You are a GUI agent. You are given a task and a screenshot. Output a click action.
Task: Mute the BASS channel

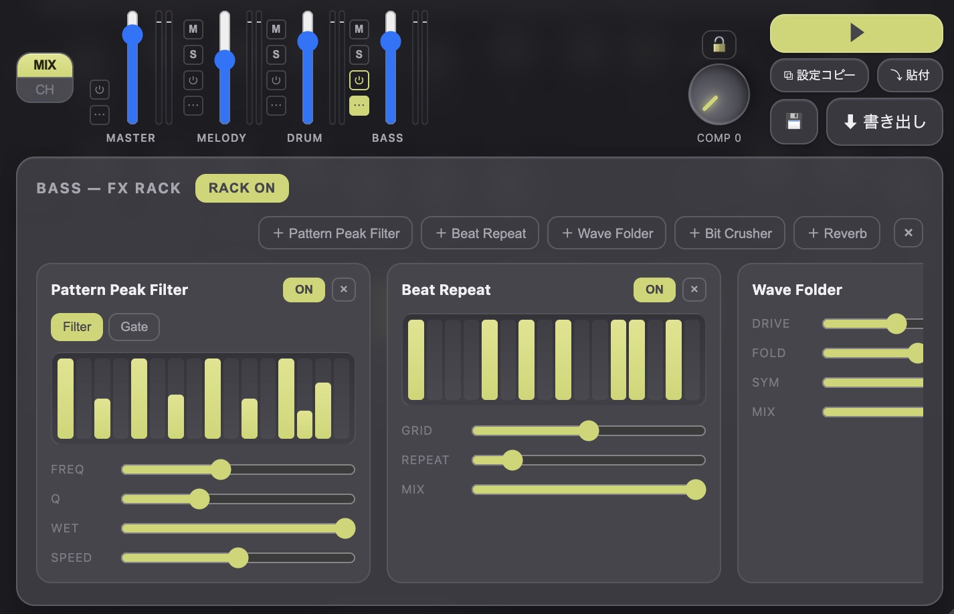coord(359,29)
